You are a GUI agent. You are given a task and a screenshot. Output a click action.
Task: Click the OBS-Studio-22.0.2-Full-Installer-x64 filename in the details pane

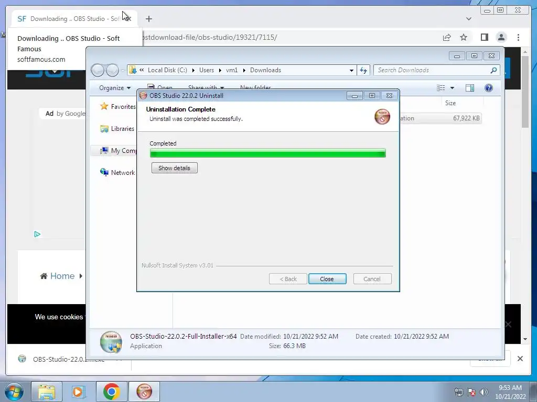click(183, 337)
